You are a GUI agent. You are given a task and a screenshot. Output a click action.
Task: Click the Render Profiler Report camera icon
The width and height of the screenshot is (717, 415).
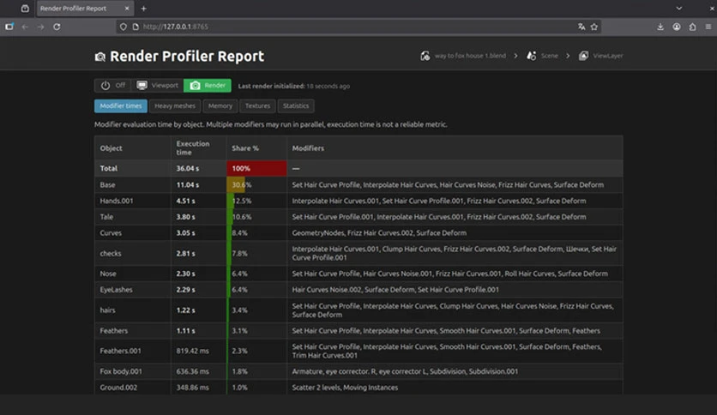coord(99,57)
